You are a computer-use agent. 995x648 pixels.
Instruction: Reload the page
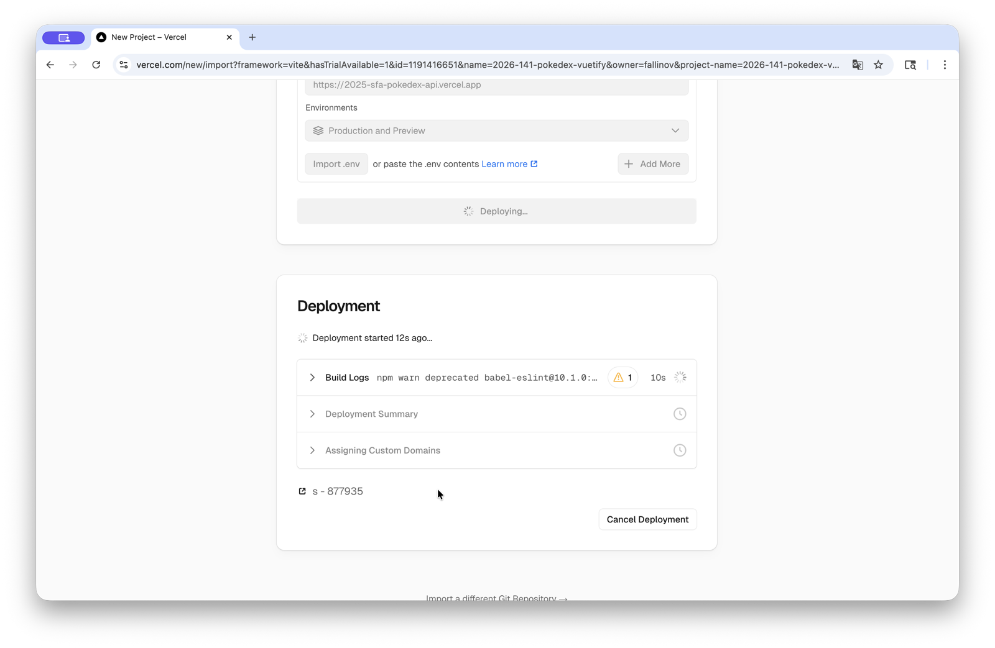tap(96, 65)
